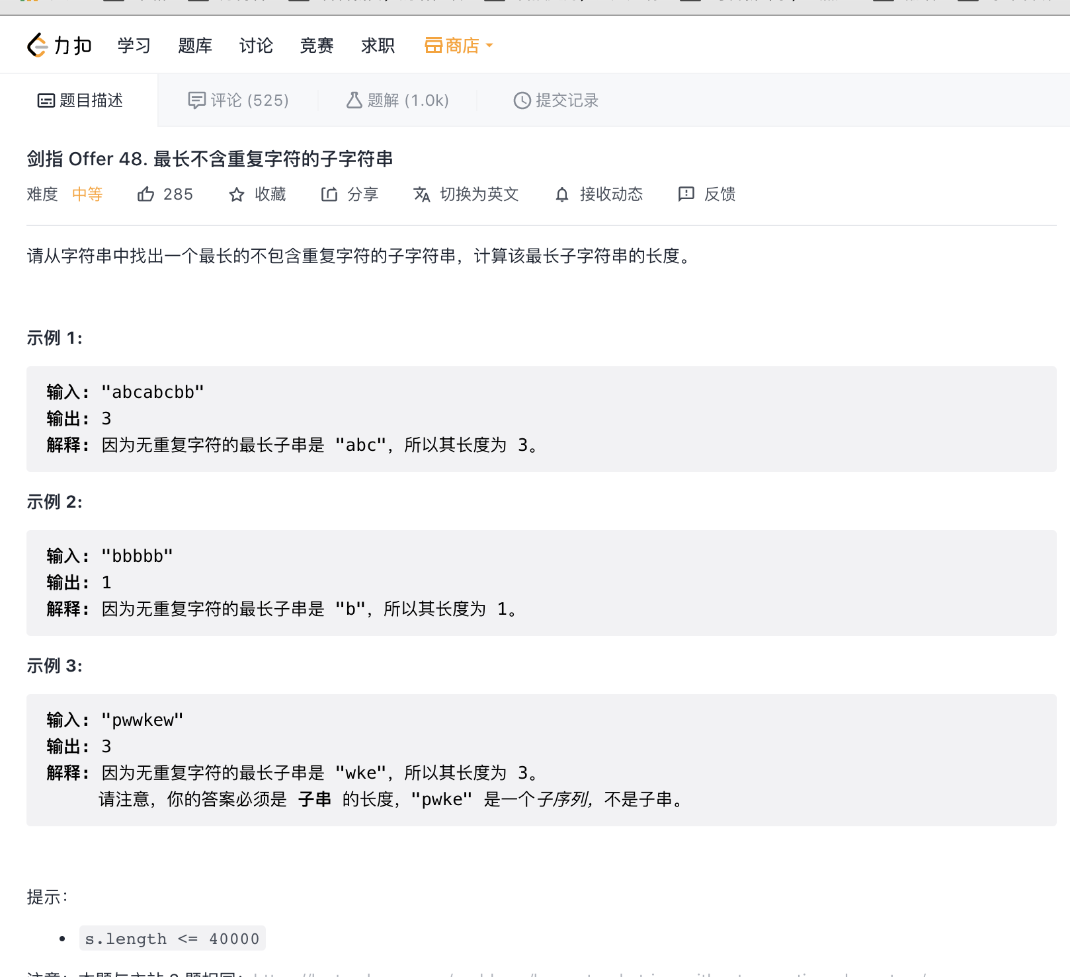Open 反馈 feedback
1070x977 pixels.
pyautogui.click(x=720, y=194)
